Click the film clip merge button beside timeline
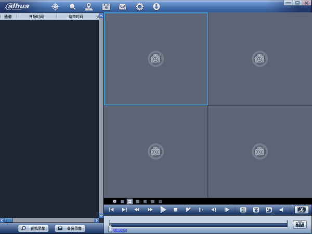 [300, 224]
